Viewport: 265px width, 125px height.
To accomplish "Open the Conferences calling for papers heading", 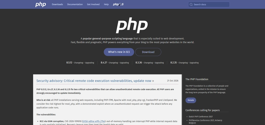I will click(x=203, y=110).
